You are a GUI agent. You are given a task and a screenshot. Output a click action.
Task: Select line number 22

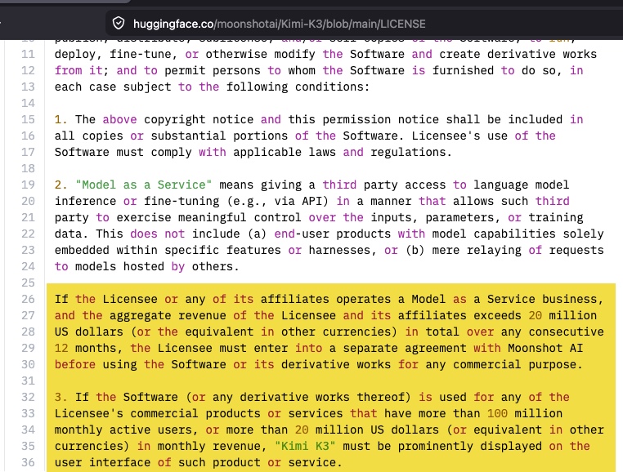tap(28, 234)
